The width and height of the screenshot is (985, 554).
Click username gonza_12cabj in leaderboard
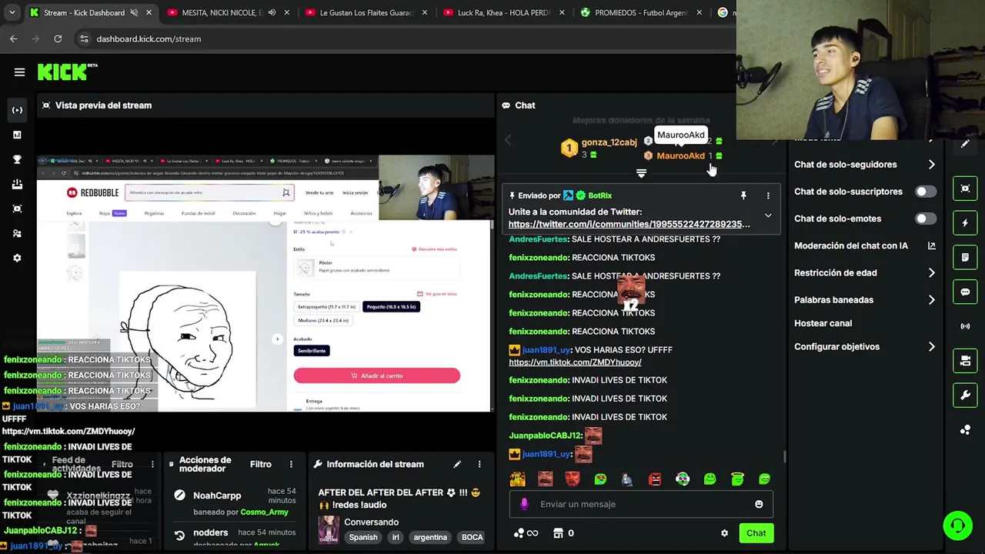(x=609, y=142)
